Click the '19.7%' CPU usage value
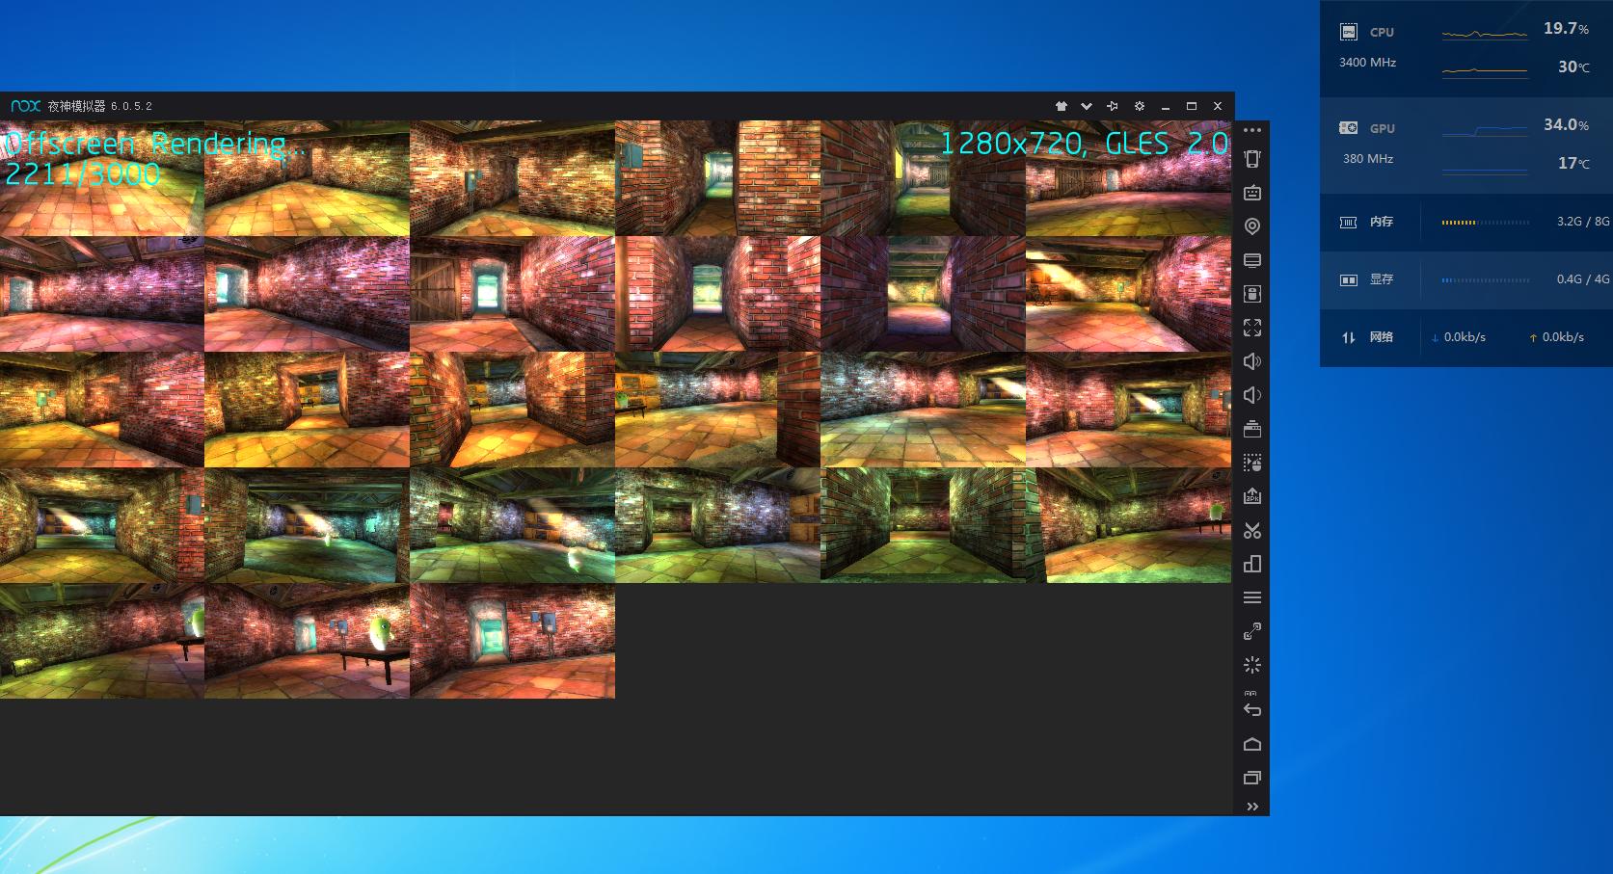This screenshot has width=1613, height=874. click(1566, 29)
